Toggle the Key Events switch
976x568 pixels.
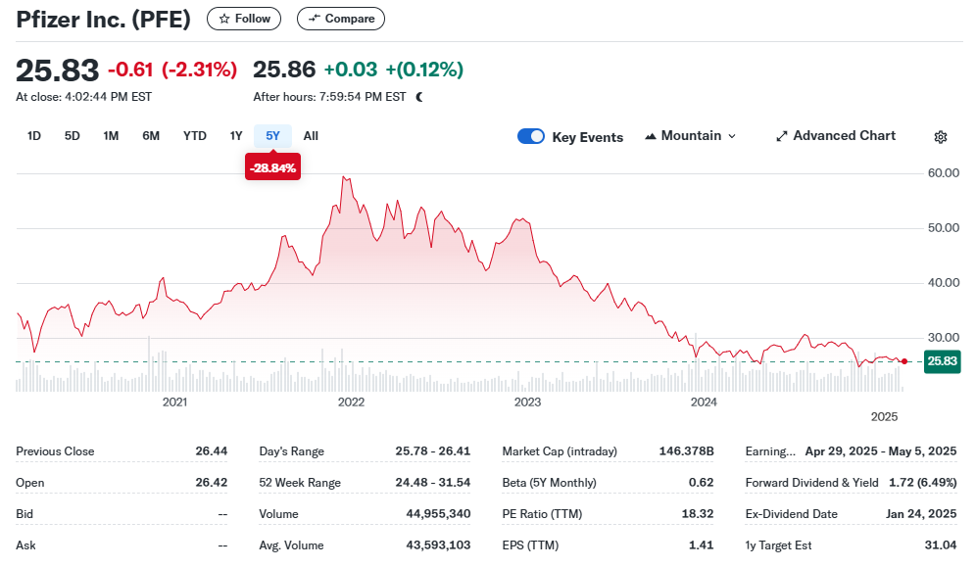pos(531,136)
